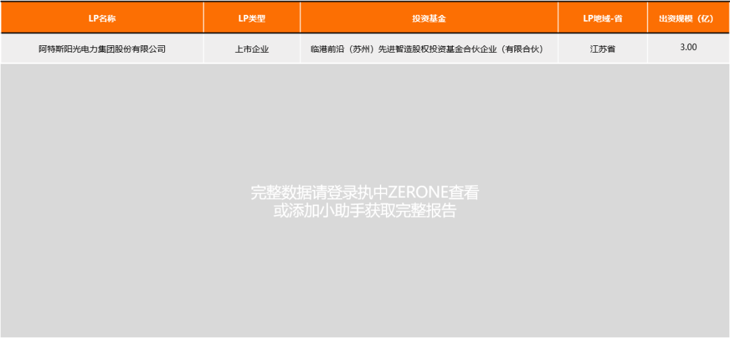Click the 投资基金 column header
Viewport: 730px width, 338px height.
tap(429, 18)
